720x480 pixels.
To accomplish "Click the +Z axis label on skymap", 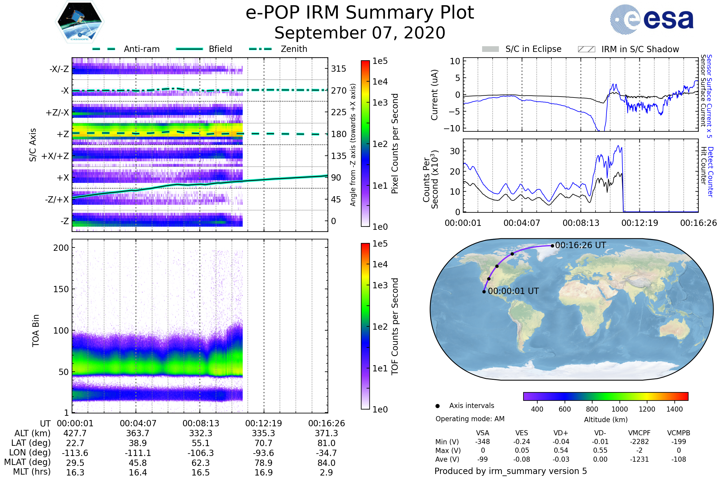I will pos(63,134).
